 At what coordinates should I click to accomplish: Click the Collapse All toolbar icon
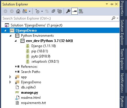[x=53, y=11]
